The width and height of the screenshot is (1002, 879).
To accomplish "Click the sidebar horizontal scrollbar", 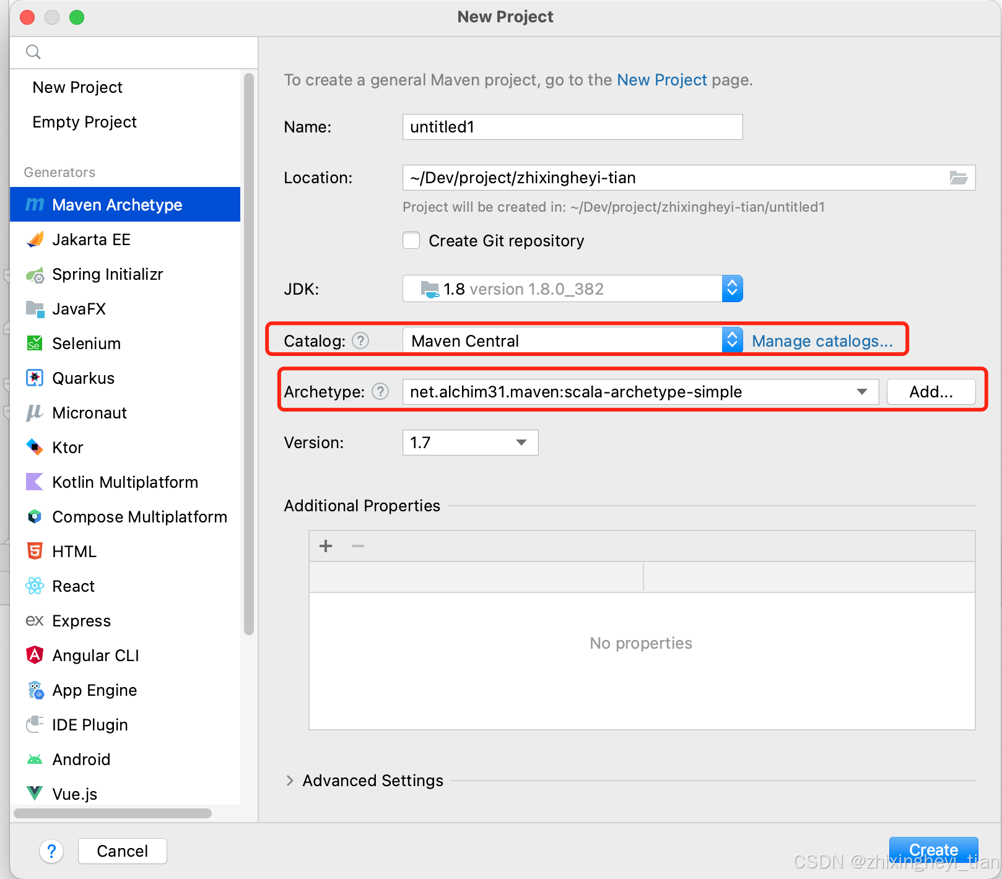I will click(113, 813).
